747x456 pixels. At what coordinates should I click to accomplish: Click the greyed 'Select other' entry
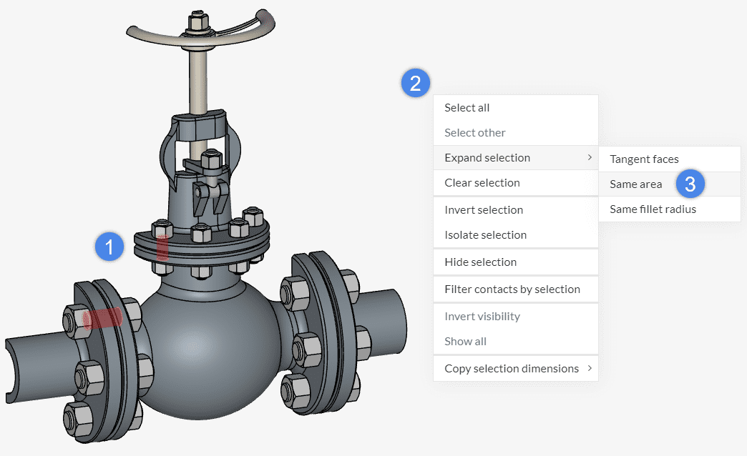(475, 133)
